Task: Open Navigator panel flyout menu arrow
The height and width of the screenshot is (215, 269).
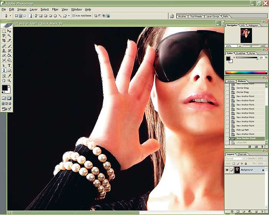Action: (266, 25)
